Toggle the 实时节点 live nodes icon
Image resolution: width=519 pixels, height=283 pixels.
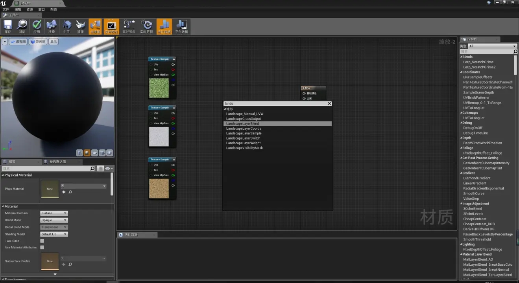pos(129,26)
